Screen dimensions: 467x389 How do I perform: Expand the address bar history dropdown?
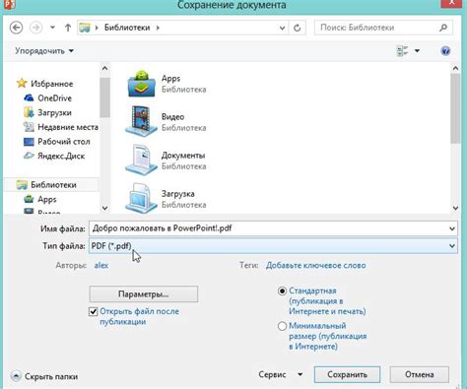tap(282, 28)
